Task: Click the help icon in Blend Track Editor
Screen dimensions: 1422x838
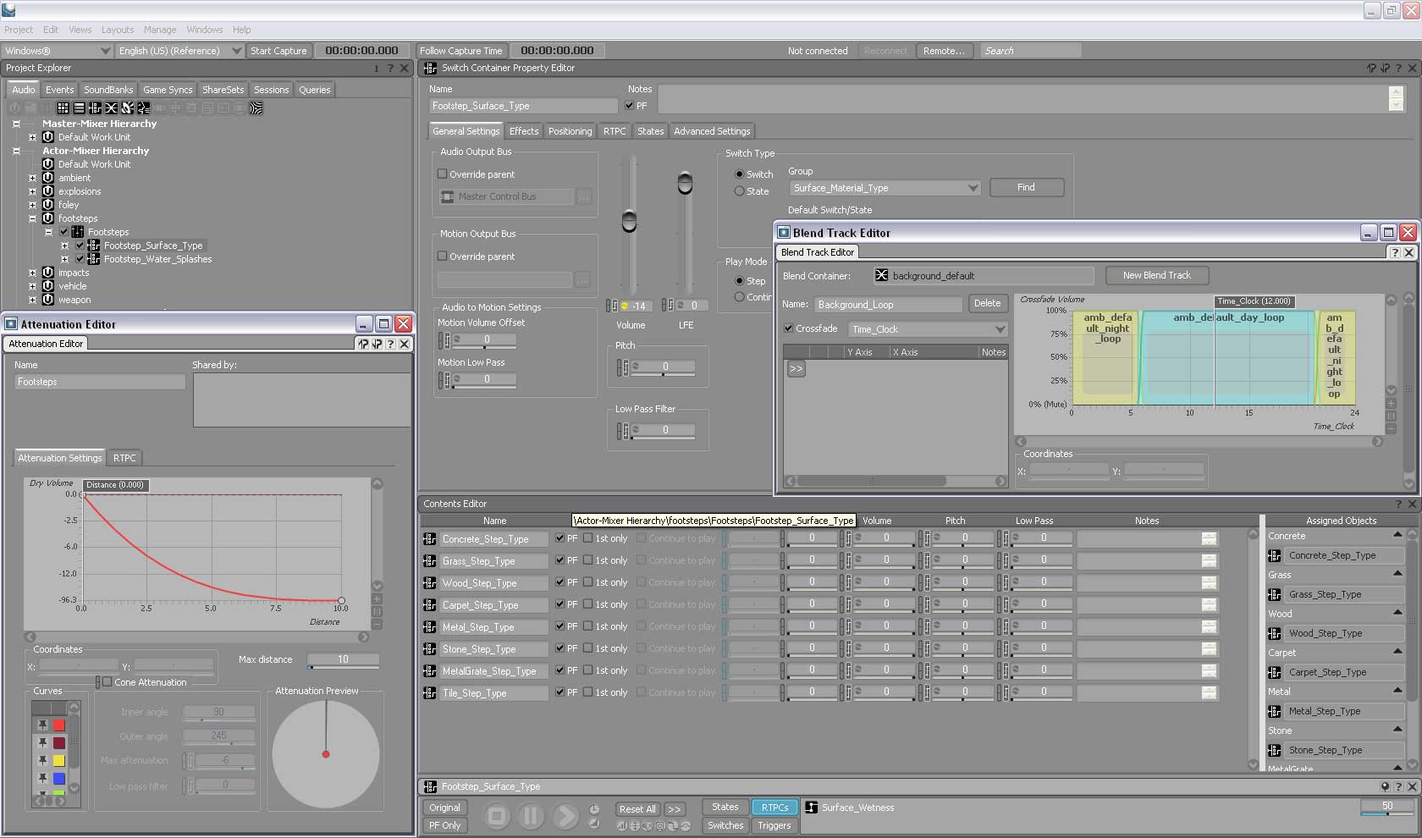Action: 1395,252
